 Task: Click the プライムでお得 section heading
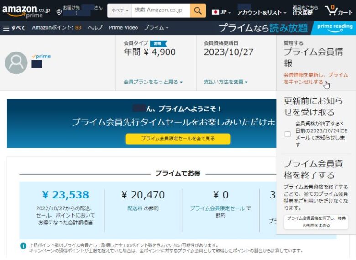[x=178, y=173]
